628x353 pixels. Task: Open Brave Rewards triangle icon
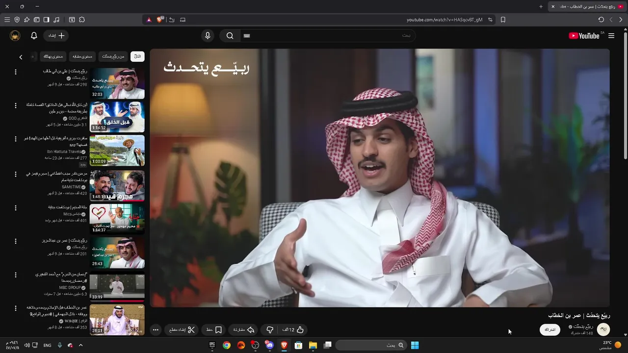(149, 20)
